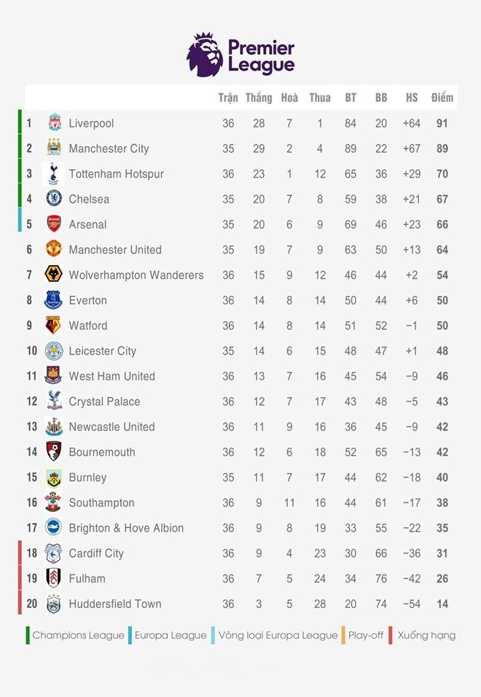The width and height of the screenshot is (481, 697).
Task: Click the Premier League lion logo
Action: click(x=205, y=55)
